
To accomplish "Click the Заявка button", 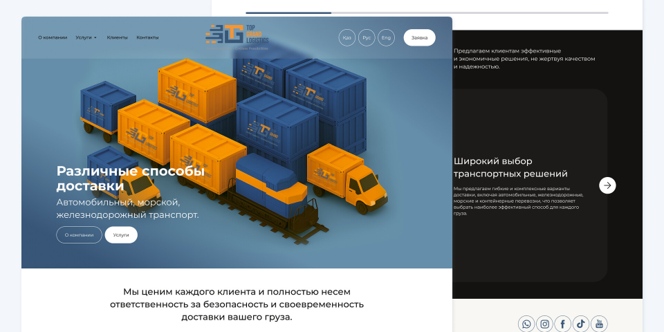I will point(419,37).
